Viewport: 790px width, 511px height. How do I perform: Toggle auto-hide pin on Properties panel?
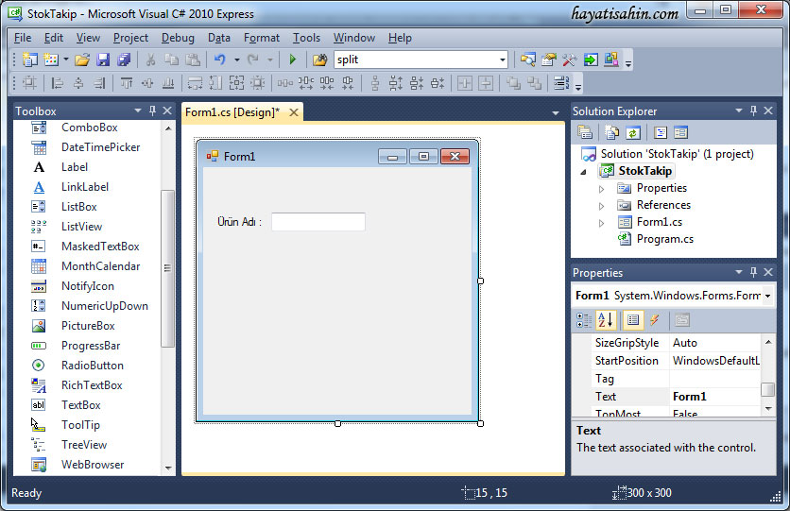pyautogui.click(x=753, y=272)
